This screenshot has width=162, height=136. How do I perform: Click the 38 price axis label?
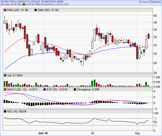pyautogui.click(x=155, y=22)
